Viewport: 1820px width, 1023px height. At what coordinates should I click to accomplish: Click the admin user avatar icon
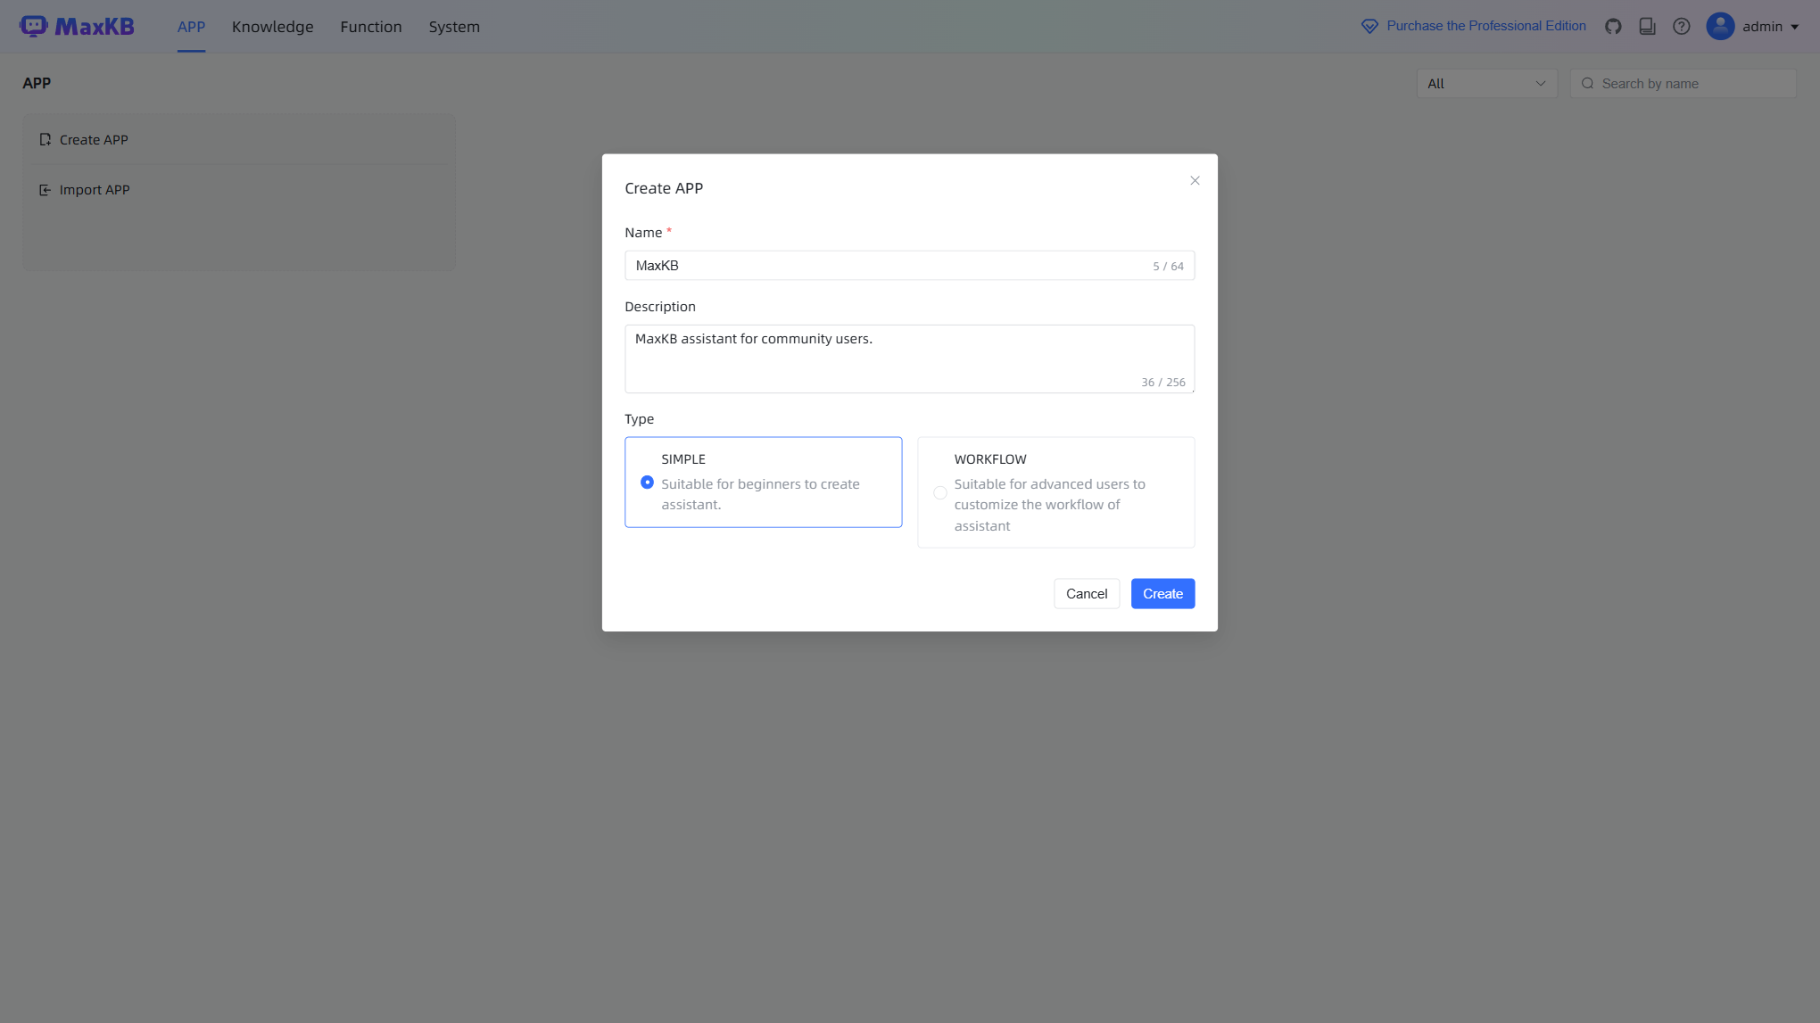point(1719,26)
